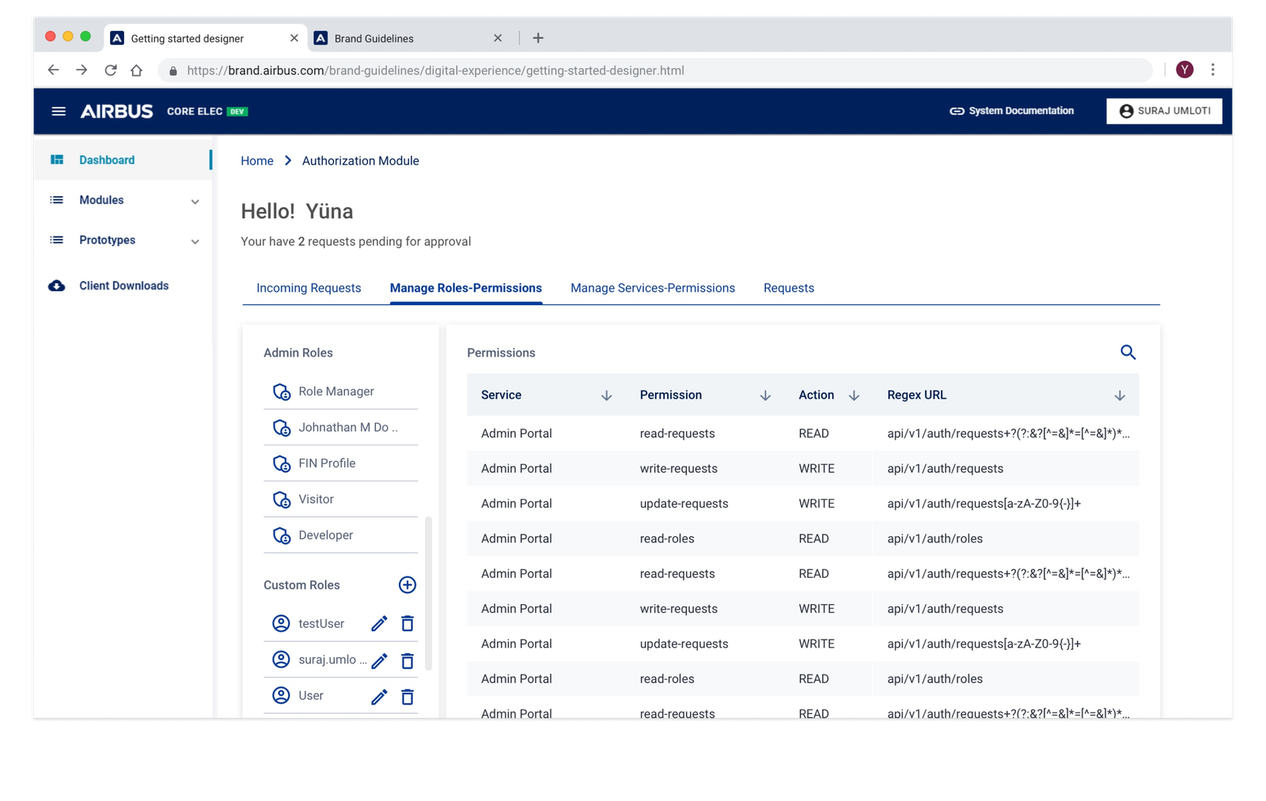The height and width of the screenshot is (801, 1266).
Task: Click the SURAJ UMLOTI user button
Action: click(1164, 111)
